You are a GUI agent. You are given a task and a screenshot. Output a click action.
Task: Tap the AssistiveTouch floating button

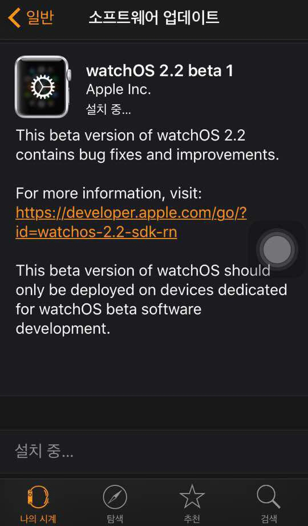pyautogui.click(x=277, y=249)
